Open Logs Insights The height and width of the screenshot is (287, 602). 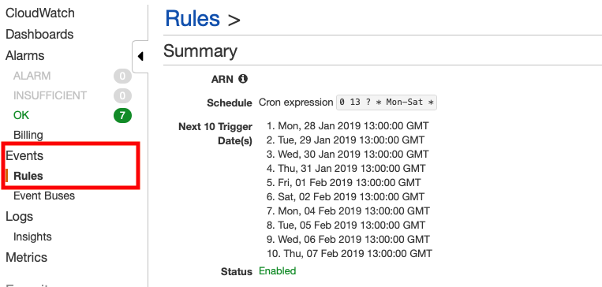pyautogui.click(x=32, y=237)
